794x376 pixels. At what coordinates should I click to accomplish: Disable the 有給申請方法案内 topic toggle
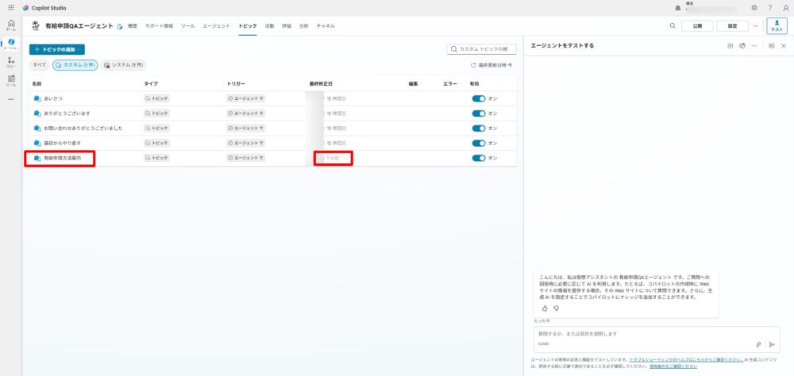pos(478,158)
